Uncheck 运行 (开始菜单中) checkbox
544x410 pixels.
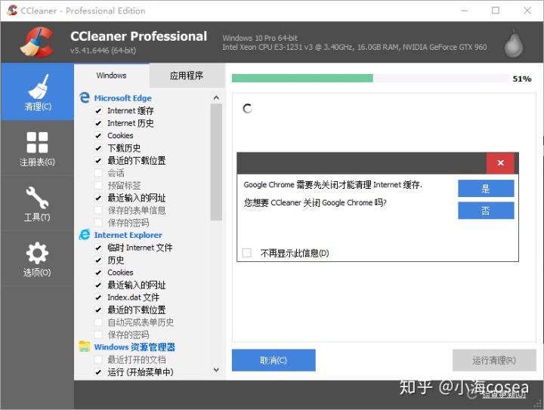tap(98, 372)
